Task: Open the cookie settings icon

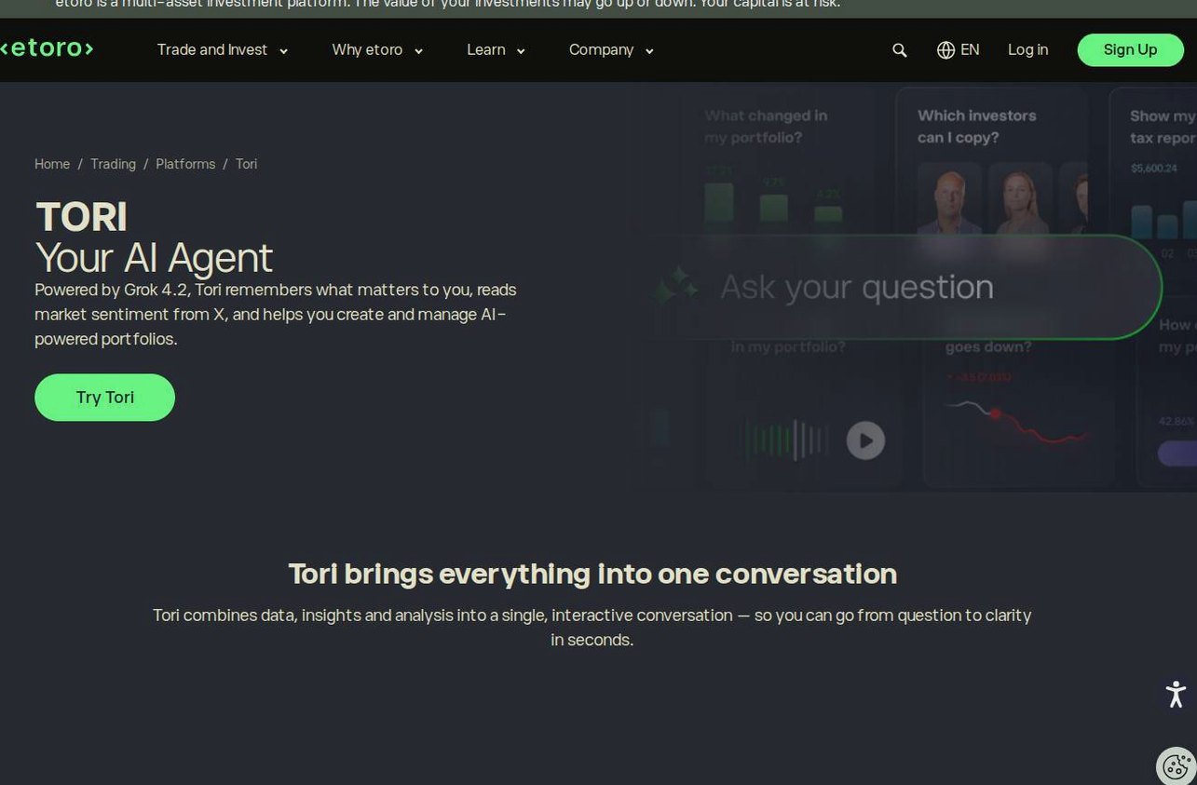Action: pyautogui.click(x=1177, y=765)
